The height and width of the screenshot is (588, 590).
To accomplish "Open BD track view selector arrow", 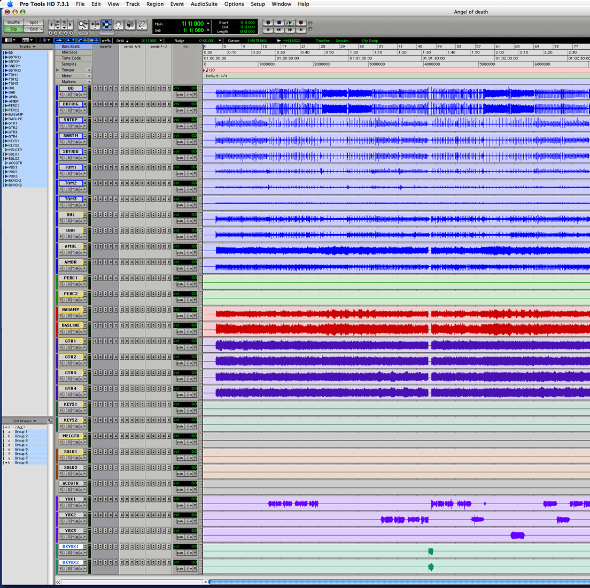I will [x=84, y=95].
